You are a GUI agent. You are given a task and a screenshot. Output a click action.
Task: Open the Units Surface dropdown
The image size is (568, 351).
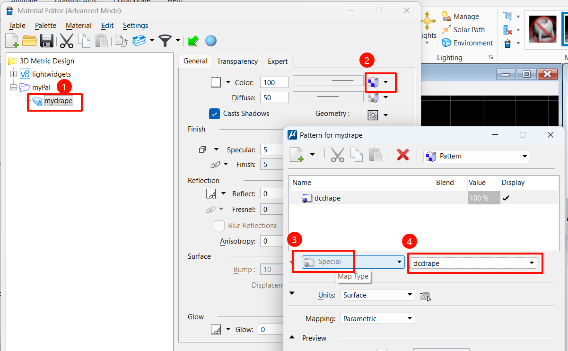[377, 295]
